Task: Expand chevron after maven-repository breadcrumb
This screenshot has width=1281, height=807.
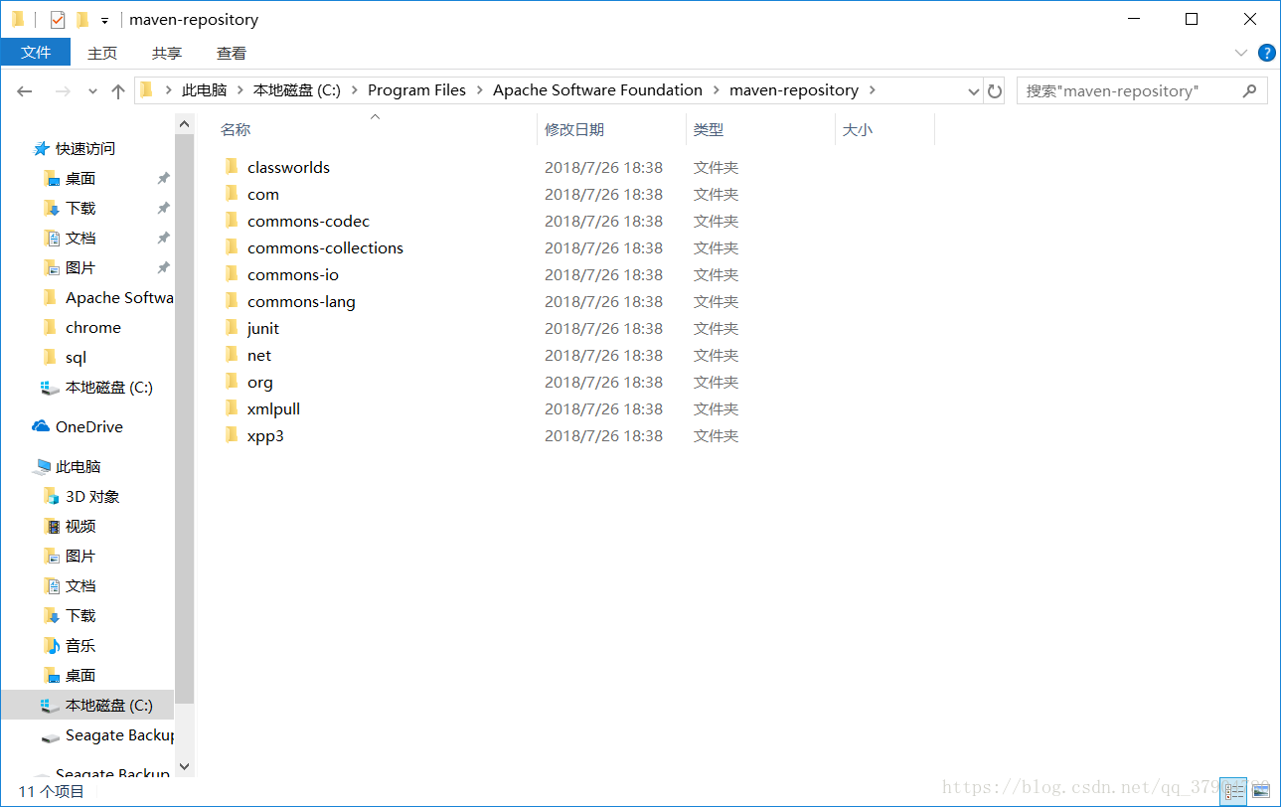Action: 873,90
